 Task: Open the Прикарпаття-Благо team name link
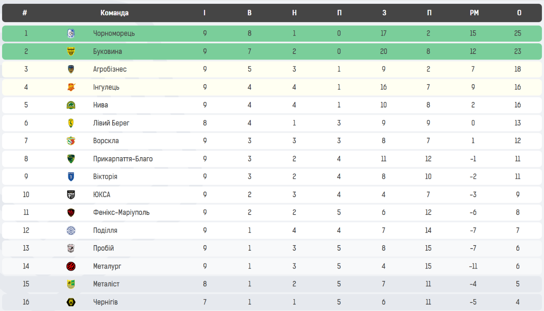pos(123,159)
